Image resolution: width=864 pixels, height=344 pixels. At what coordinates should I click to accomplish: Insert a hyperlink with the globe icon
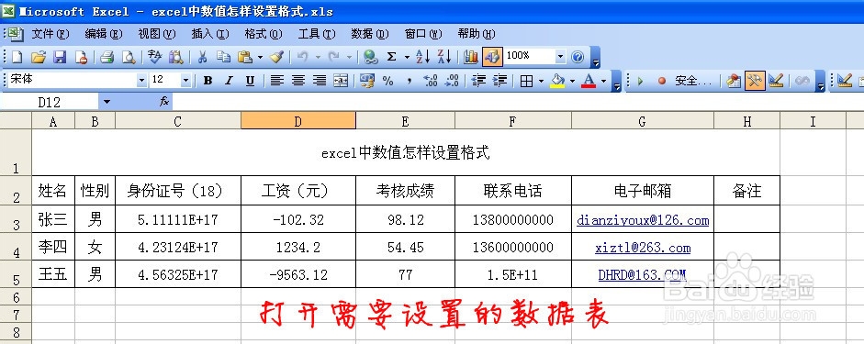[370, 57]
